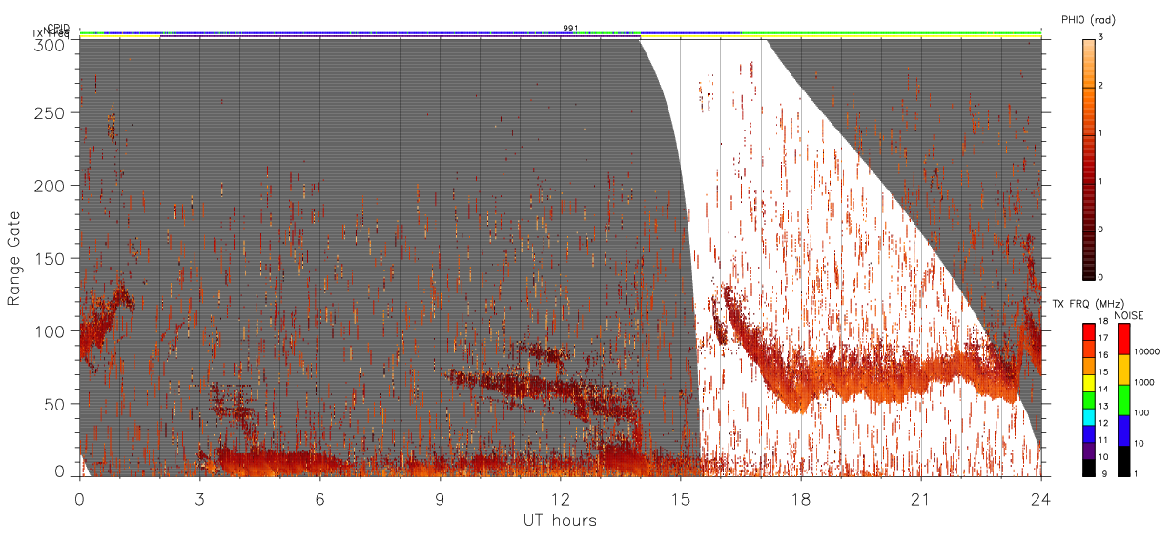Click the '1' label at NOISE legend bottom
This screenshot has height=540, width=1171.
(x=1138, y=473)
